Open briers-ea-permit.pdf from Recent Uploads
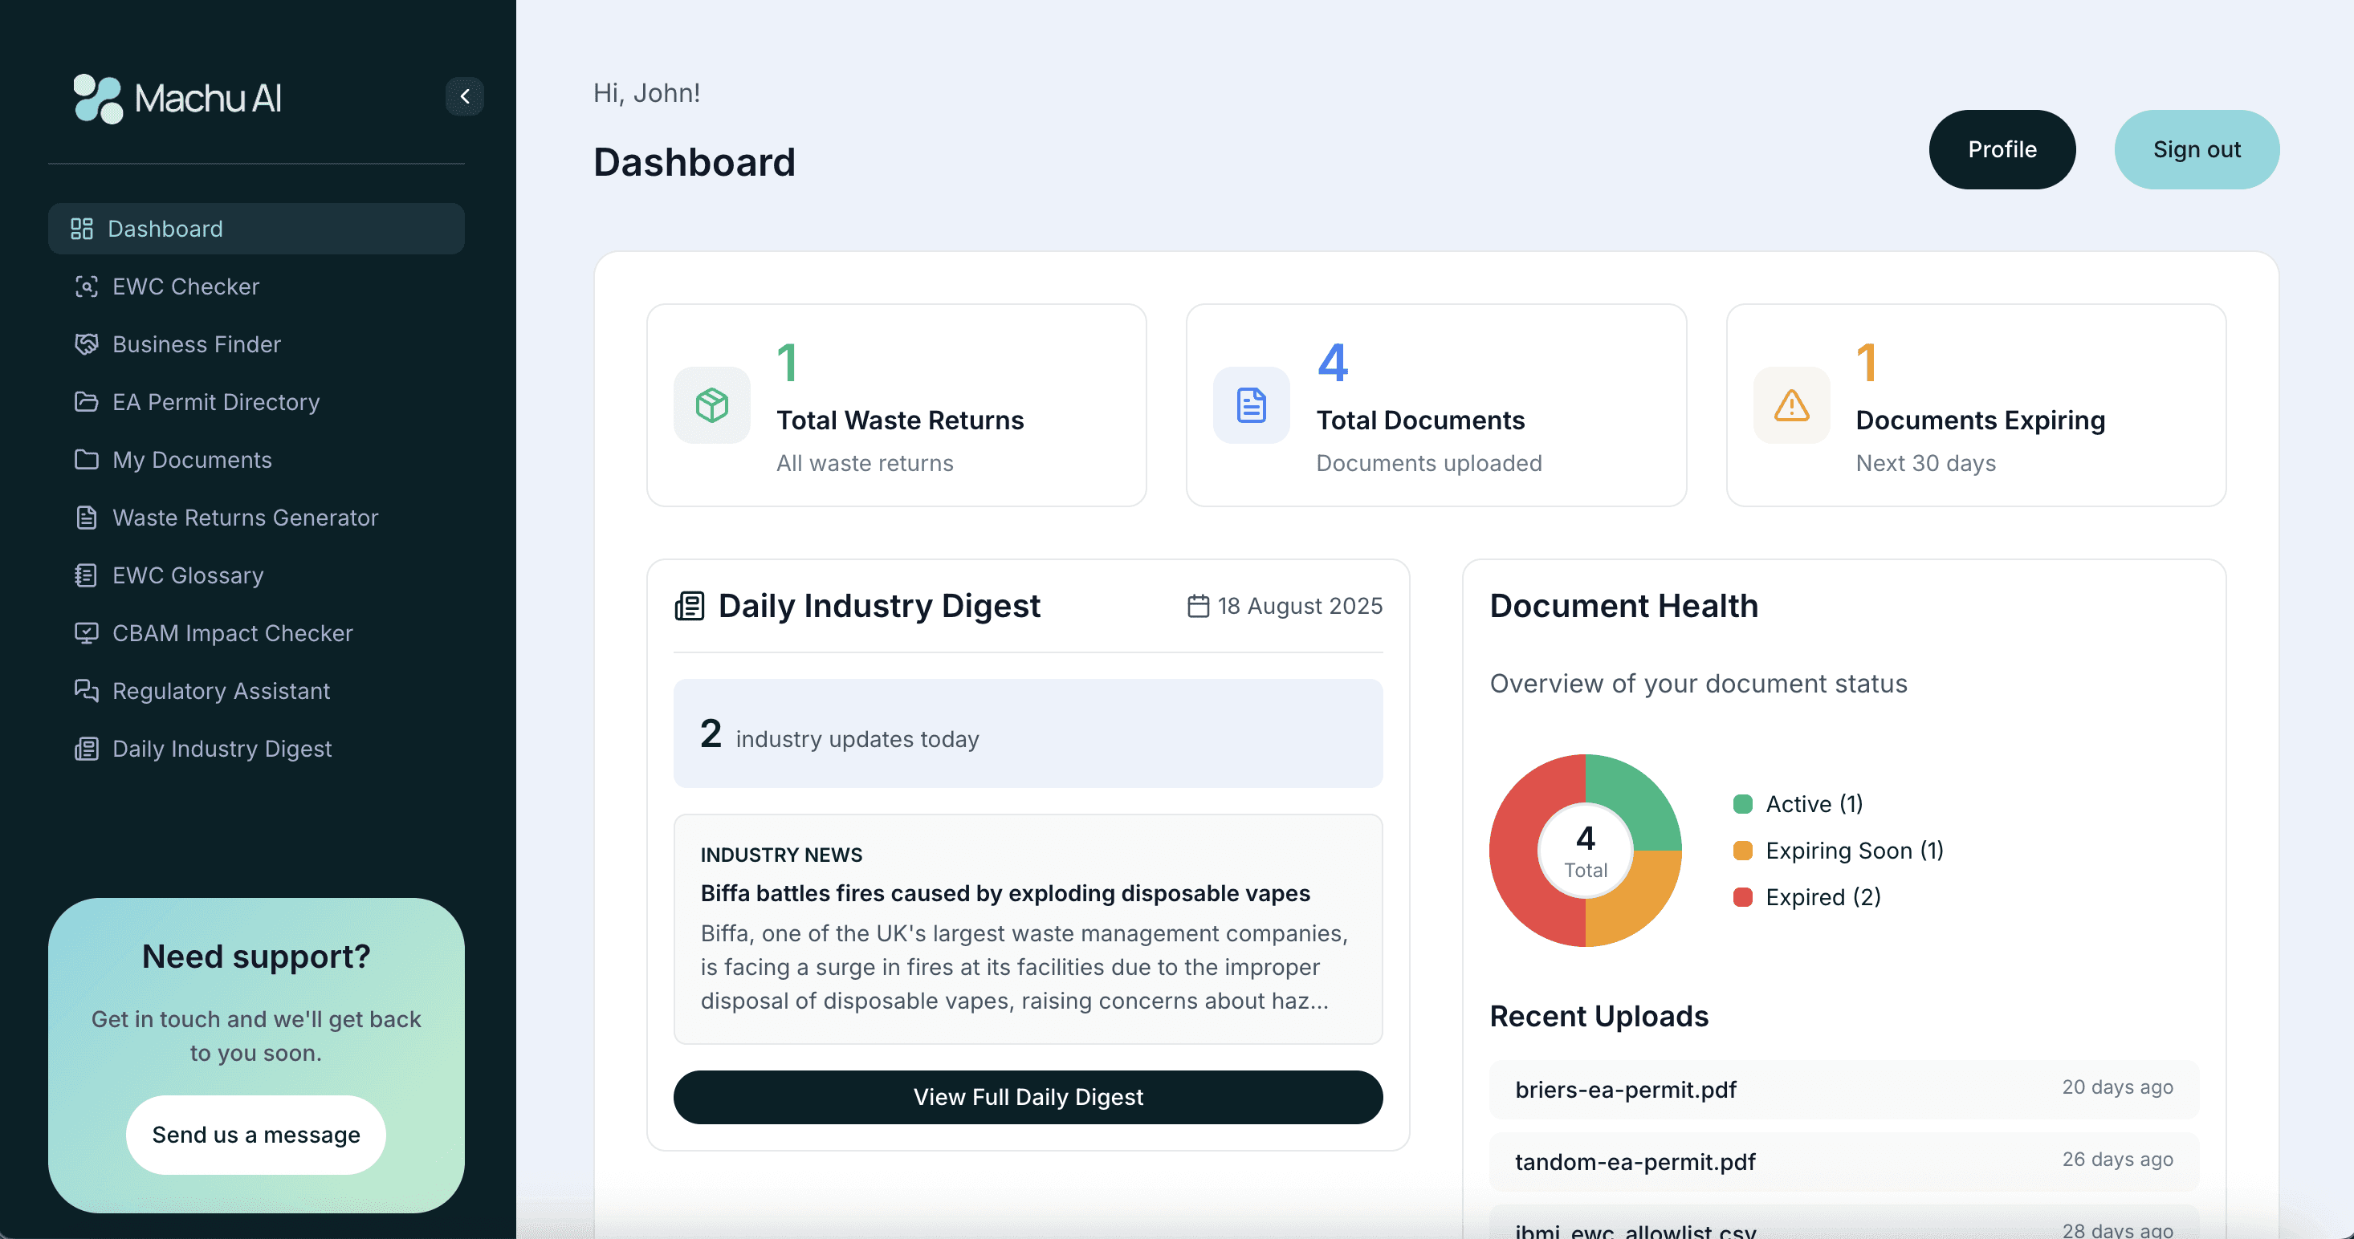The image size is (2354, 1239). click(x=1626, y=1088)
